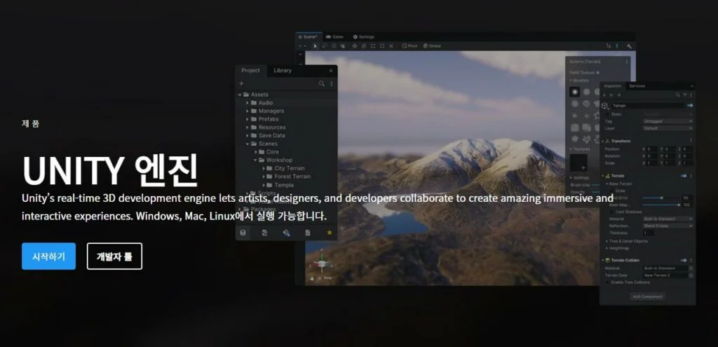The width and height of the screenshot is (718, 347).
Task: Toggle the Cast Shadows checkbox
Action: (x=611, y=212)
